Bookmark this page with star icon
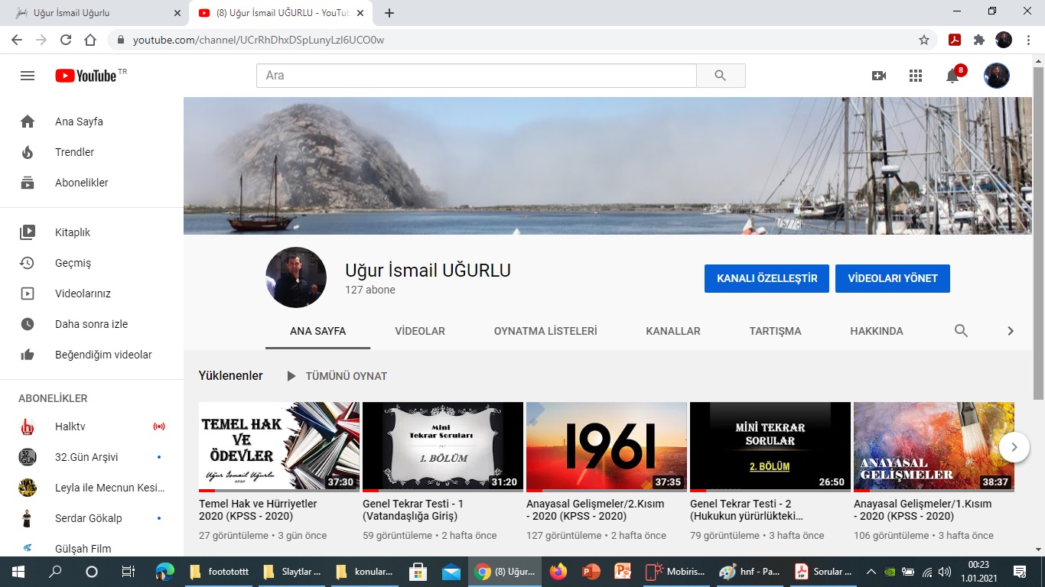The width and height of the screenshot is (1045, 587). point(924,40)
